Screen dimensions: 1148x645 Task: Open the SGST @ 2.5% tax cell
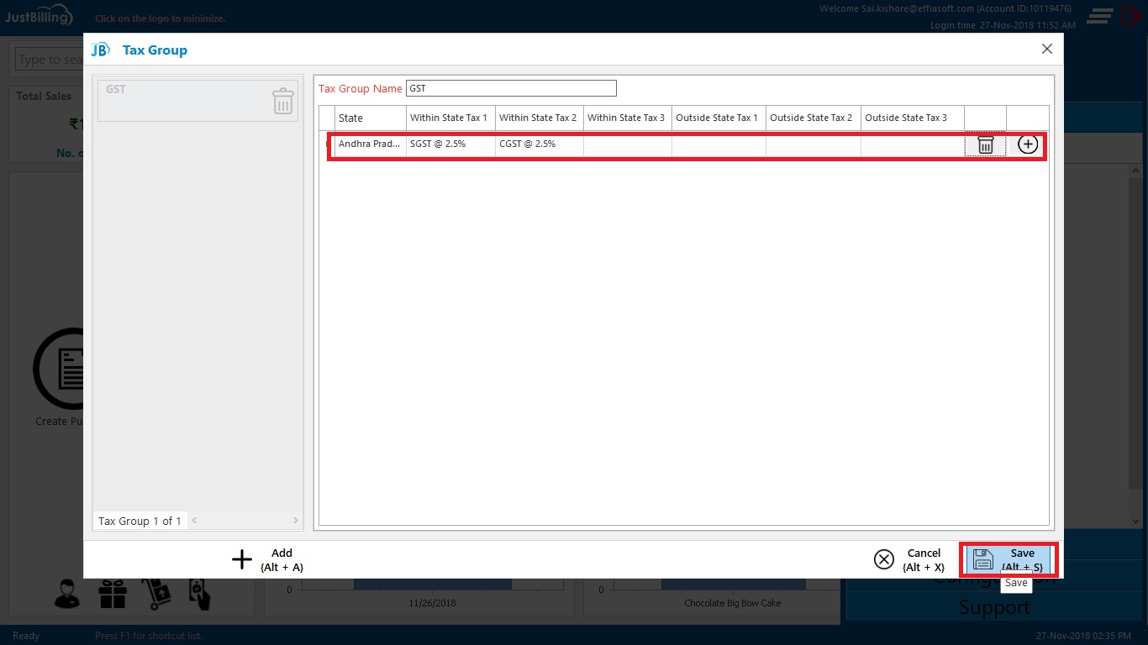click(450, 144)
